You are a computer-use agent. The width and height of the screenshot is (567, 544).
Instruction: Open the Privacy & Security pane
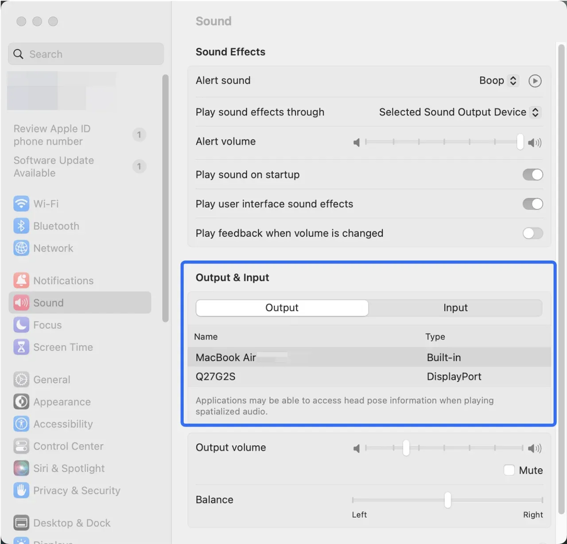point(80,490)
